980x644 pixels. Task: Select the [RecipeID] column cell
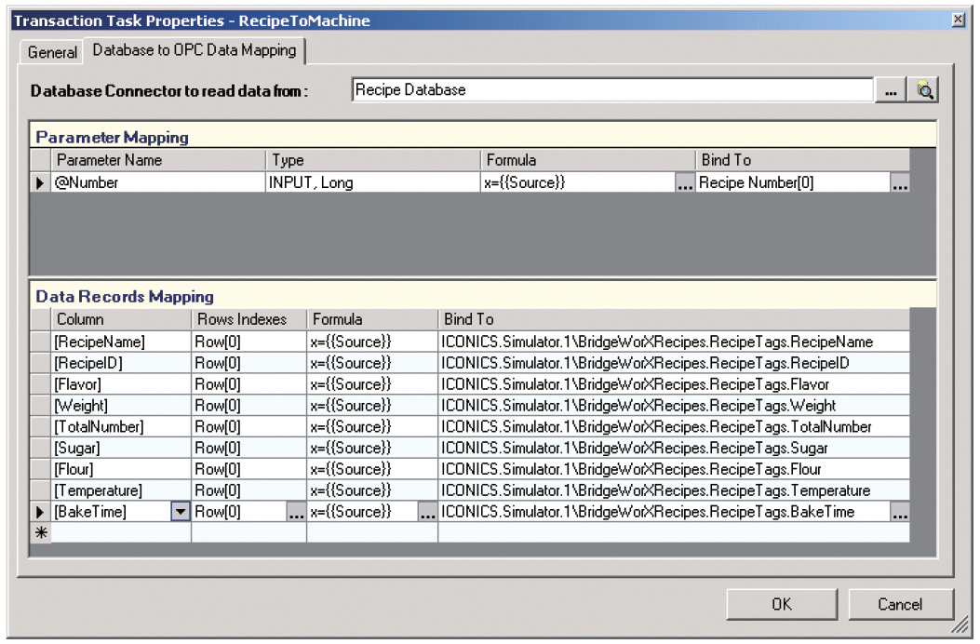pos(121,363)
